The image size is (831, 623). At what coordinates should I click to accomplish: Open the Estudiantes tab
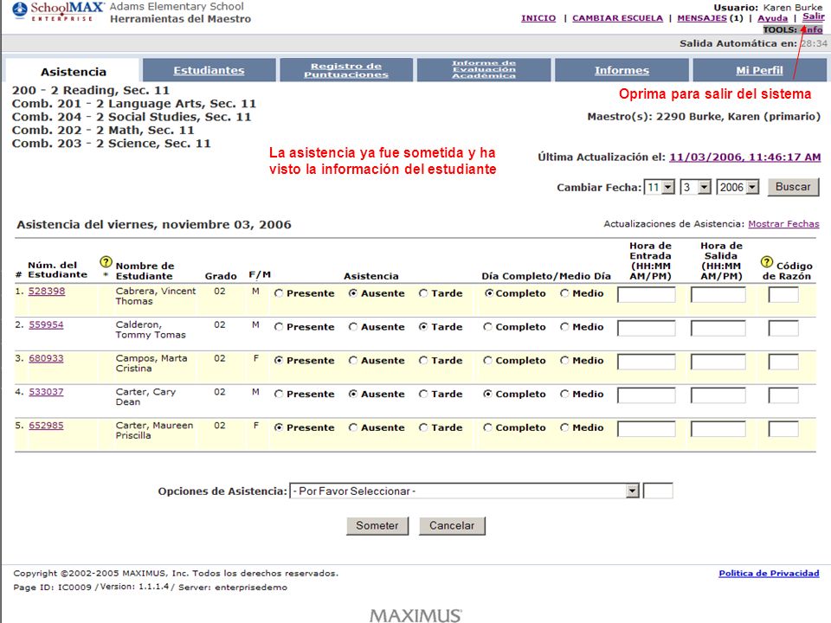[x=209, y=70]
